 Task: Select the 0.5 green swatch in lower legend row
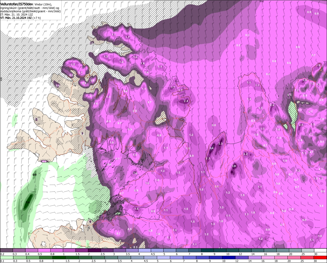33,258
